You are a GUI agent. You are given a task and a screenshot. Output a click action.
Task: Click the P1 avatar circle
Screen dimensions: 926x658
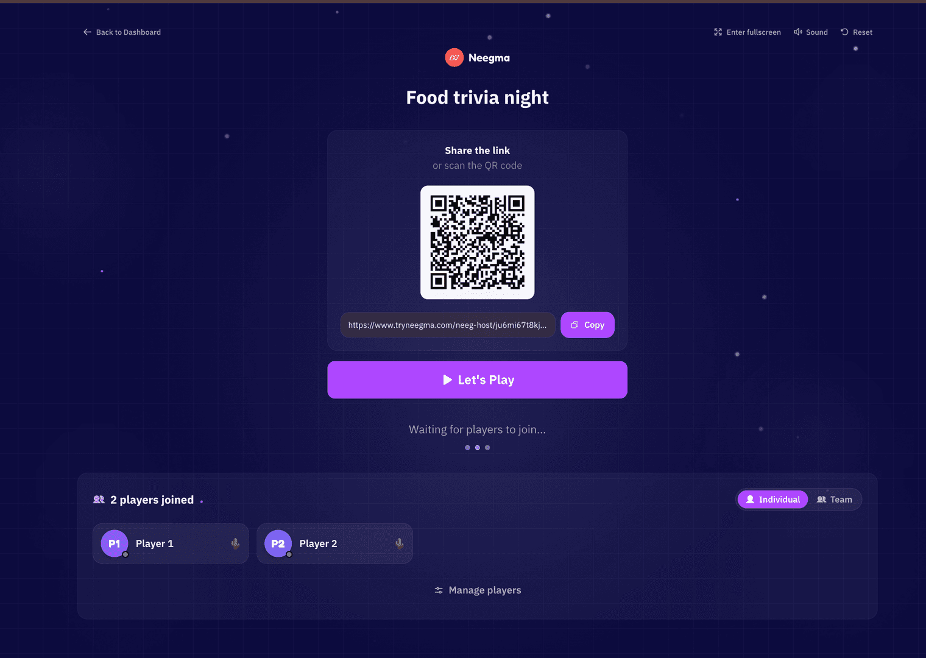click(115, 543)
